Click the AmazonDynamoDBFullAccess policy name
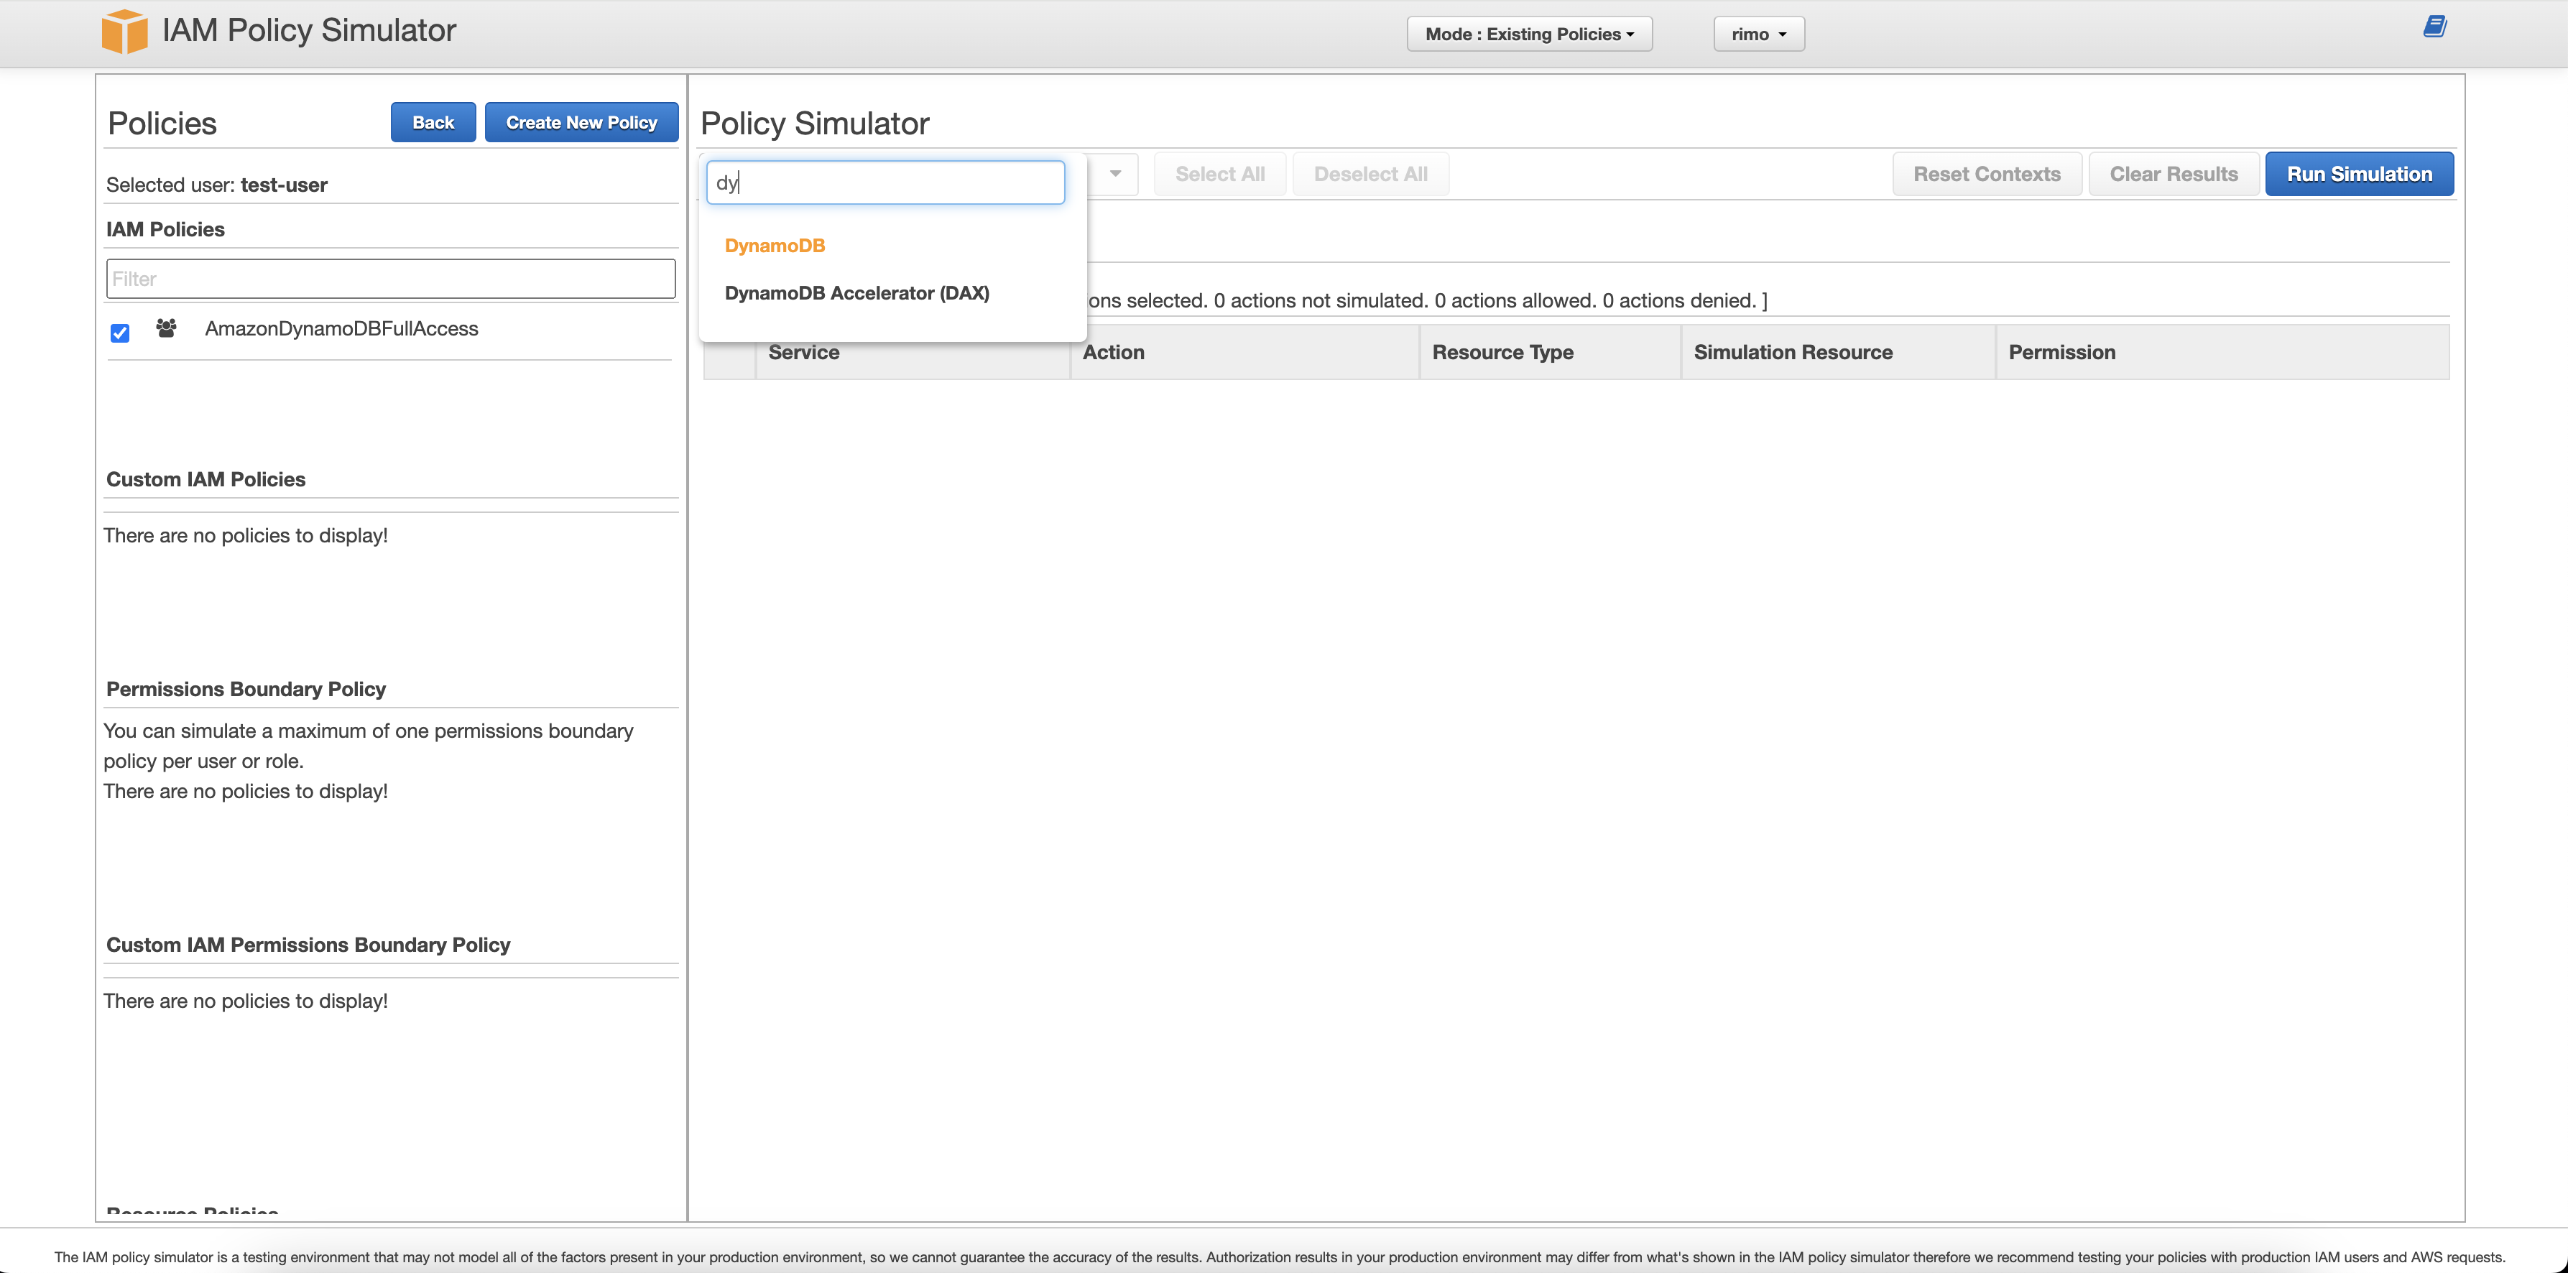Screen dimensions: 2568x1273 pyautogui.click(x=341, y=329)
